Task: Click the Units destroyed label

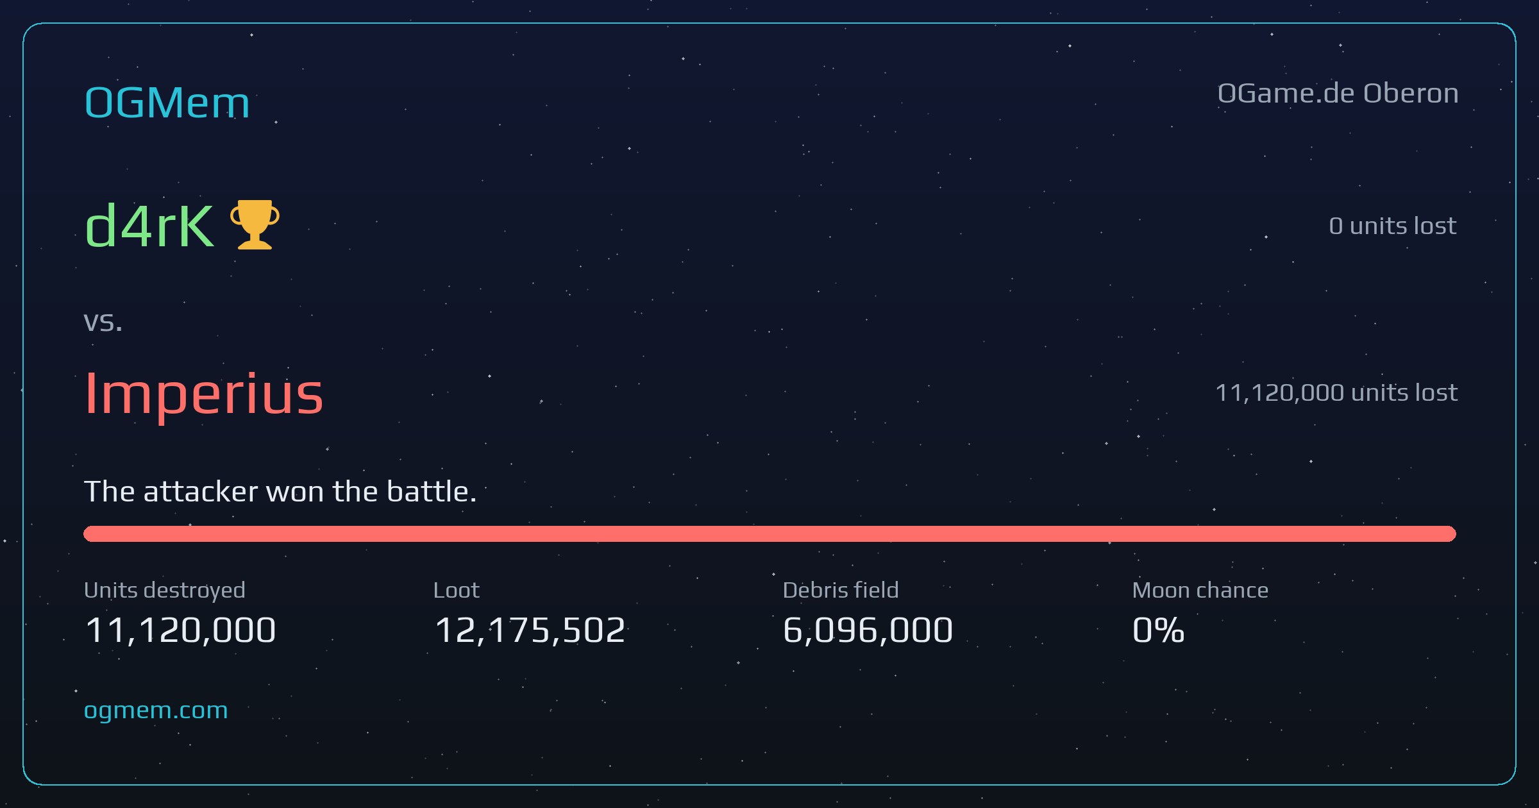Action: click(165, 590)
